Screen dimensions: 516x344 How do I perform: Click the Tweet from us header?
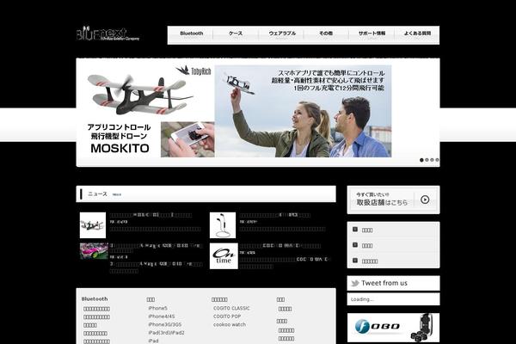click(x=393, y=283)
